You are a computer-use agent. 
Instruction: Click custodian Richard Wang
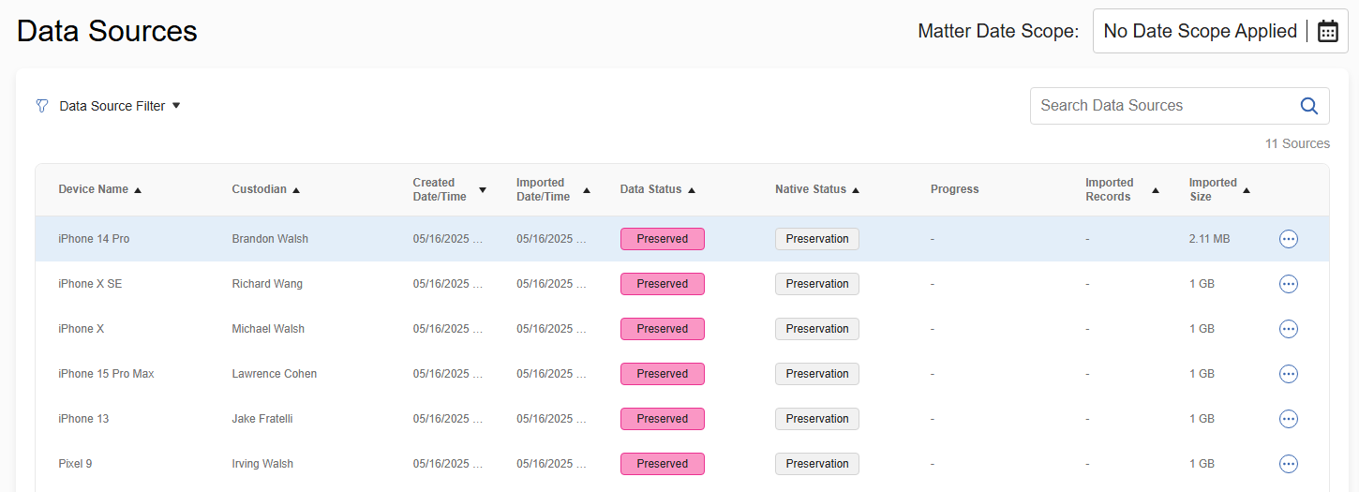click(267, 284)
